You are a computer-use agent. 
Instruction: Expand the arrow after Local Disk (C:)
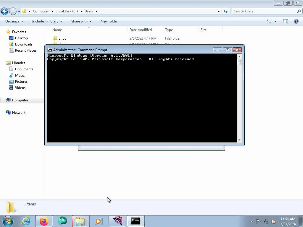pos(81,11)
